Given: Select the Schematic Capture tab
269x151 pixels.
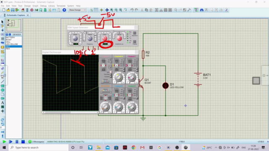Looking at the screenshot, I should 16,15.
